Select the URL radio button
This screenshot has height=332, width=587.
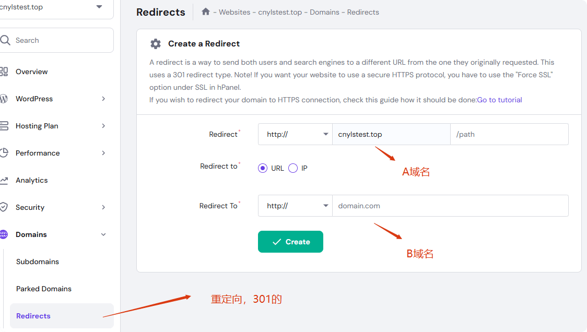point(263,168)
